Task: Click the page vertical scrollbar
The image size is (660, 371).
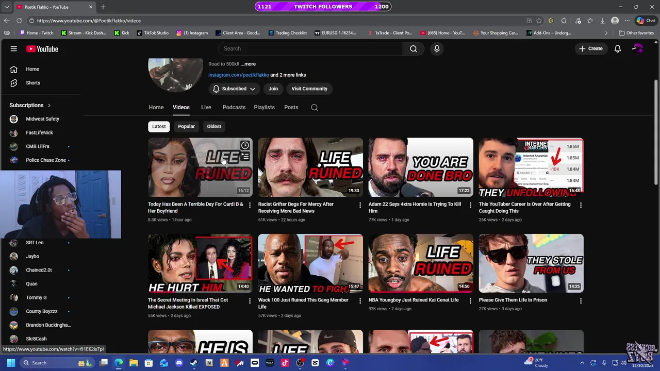Action: [656, 132]
